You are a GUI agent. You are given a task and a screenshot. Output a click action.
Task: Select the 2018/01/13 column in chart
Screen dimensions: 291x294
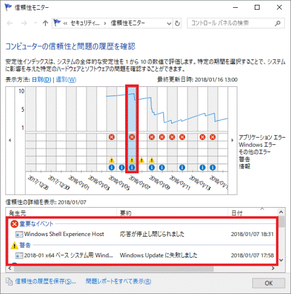192,129
